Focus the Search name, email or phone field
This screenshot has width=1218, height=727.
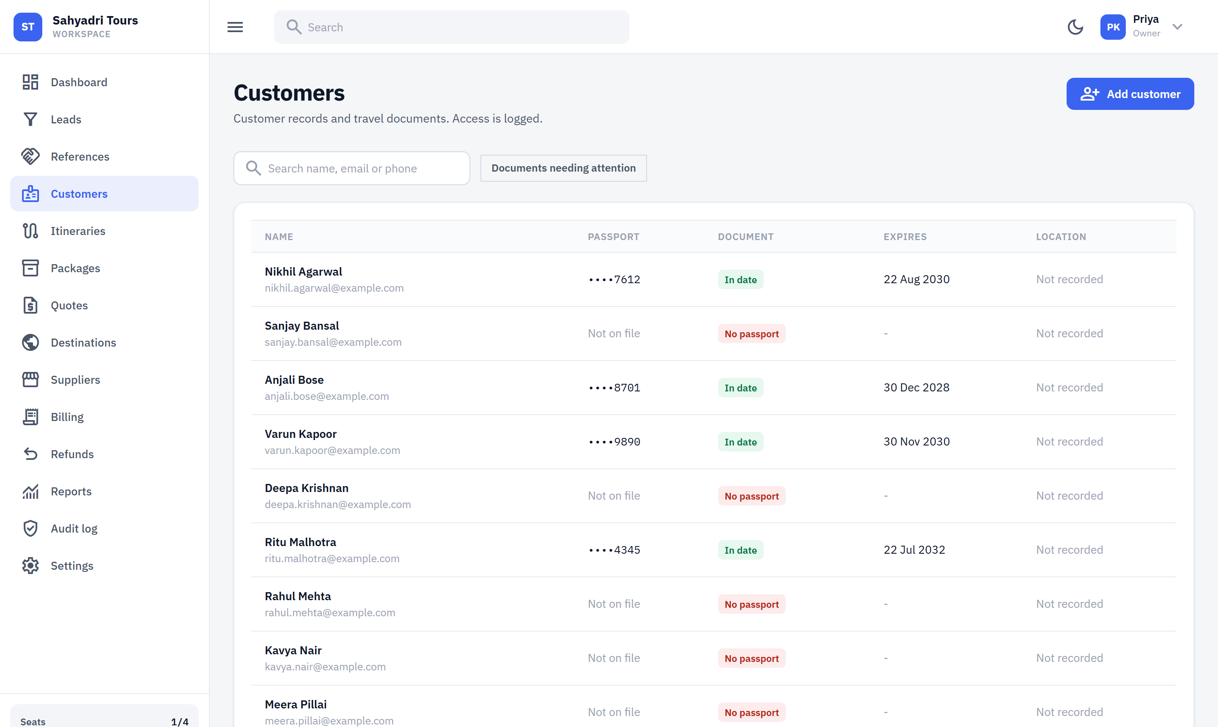click(352, 169)
